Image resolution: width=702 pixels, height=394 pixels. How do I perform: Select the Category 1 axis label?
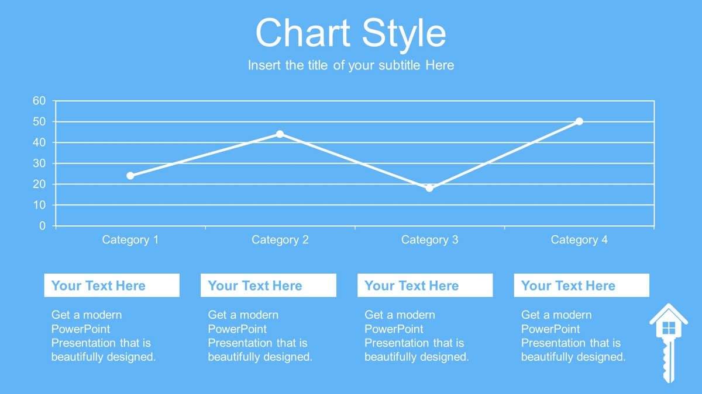click(x=130, y=240)
